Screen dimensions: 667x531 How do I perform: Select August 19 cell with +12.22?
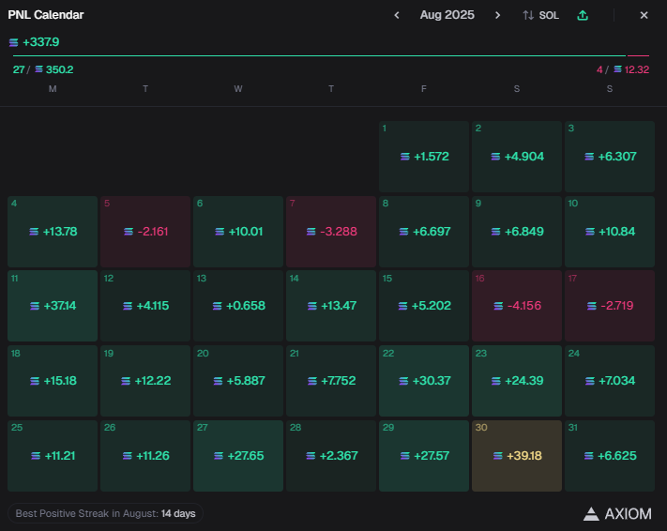click(145, 381)
